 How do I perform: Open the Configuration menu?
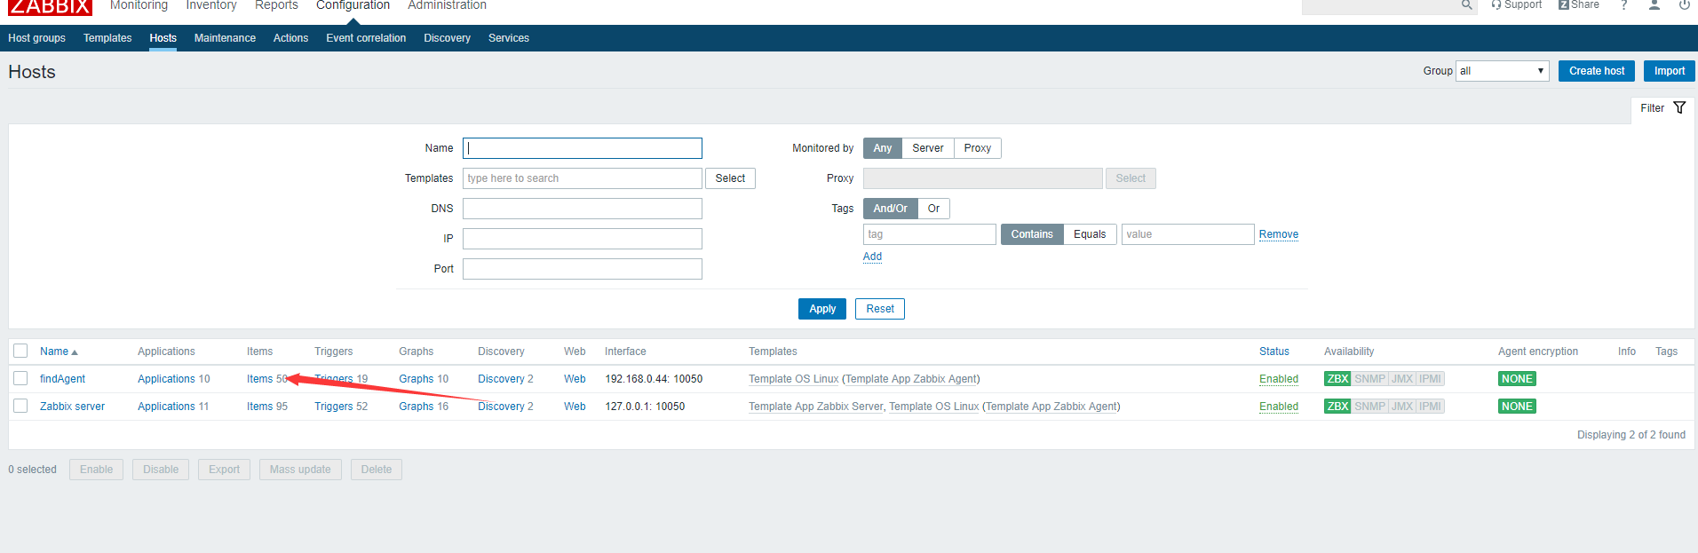coord(353,5)
